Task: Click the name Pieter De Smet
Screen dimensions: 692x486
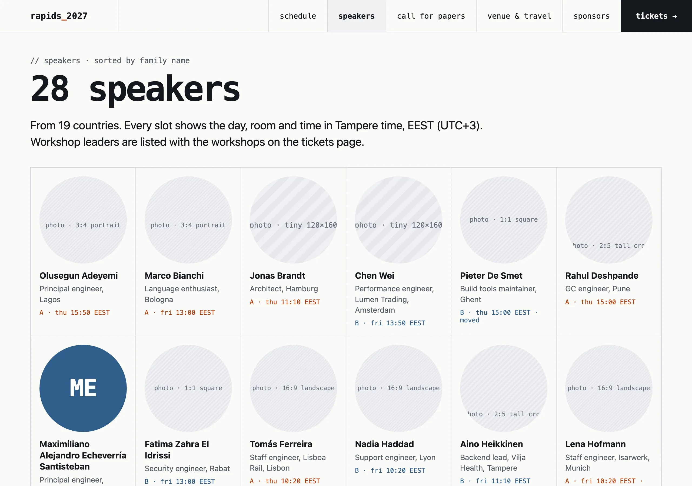Action: pos(491,275)
